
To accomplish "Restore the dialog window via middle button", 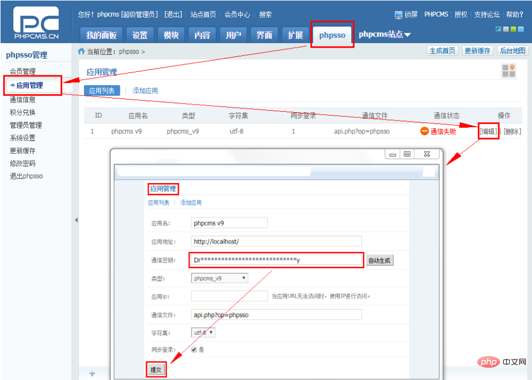I will coord(407,154).
